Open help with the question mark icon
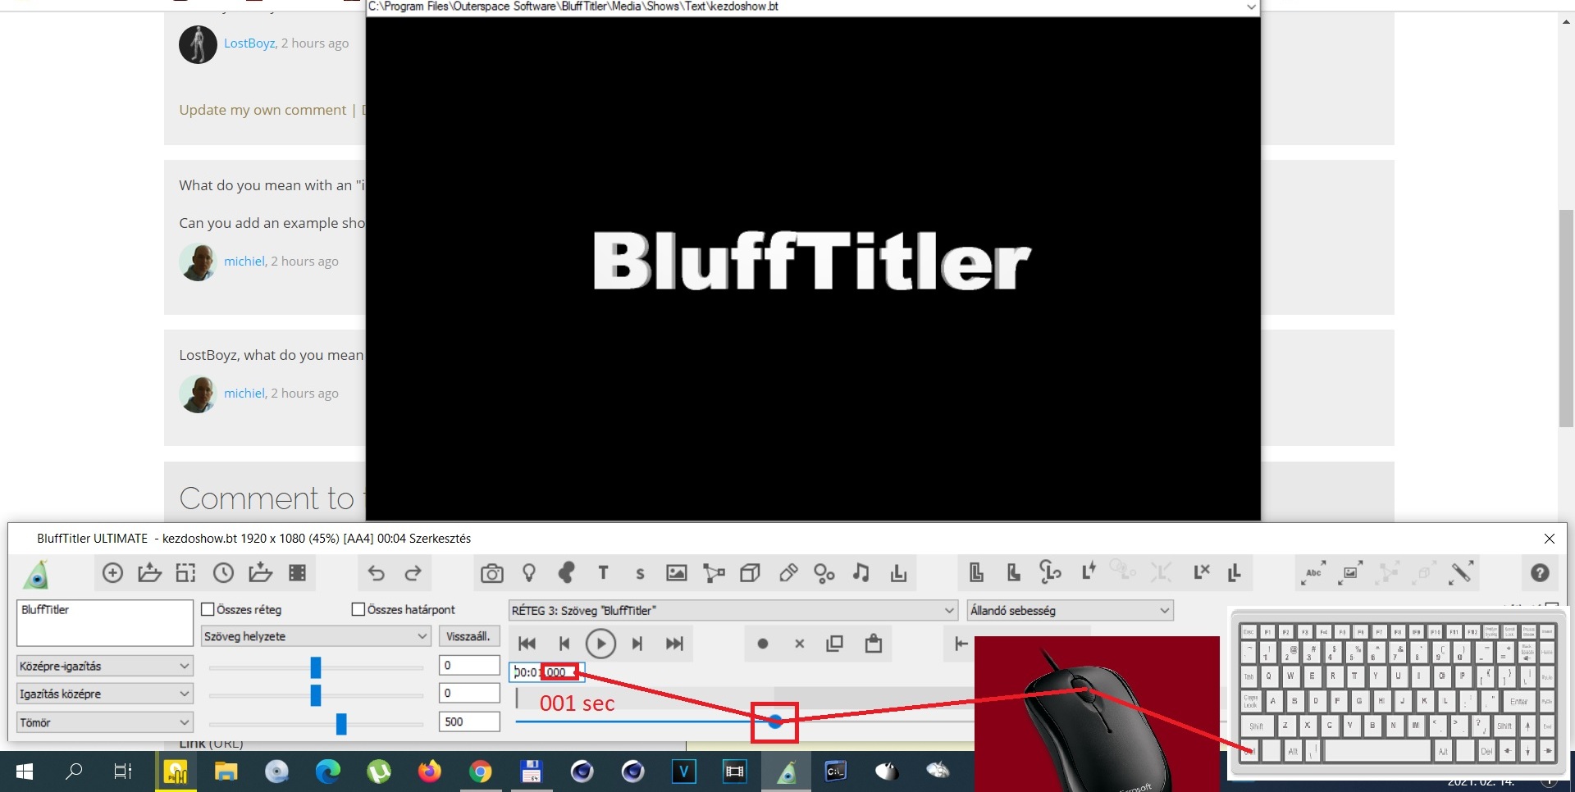This screenshot has width=1575, height=792. coord(1540,573)
